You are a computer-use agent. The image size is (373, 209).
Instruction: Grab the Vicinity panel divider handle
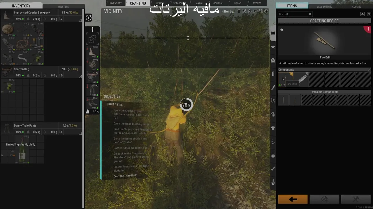[x=188, y=38]
